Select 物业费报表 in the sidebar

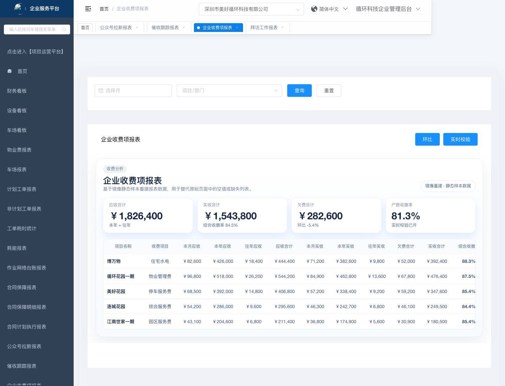(19, 150)
